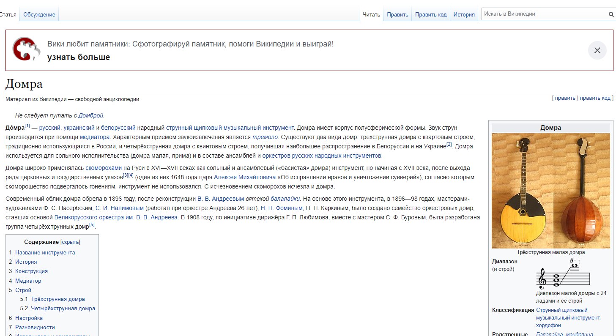
Task: Follow the «Домброй» disambiguation link
Action: [x=91, y=115]
